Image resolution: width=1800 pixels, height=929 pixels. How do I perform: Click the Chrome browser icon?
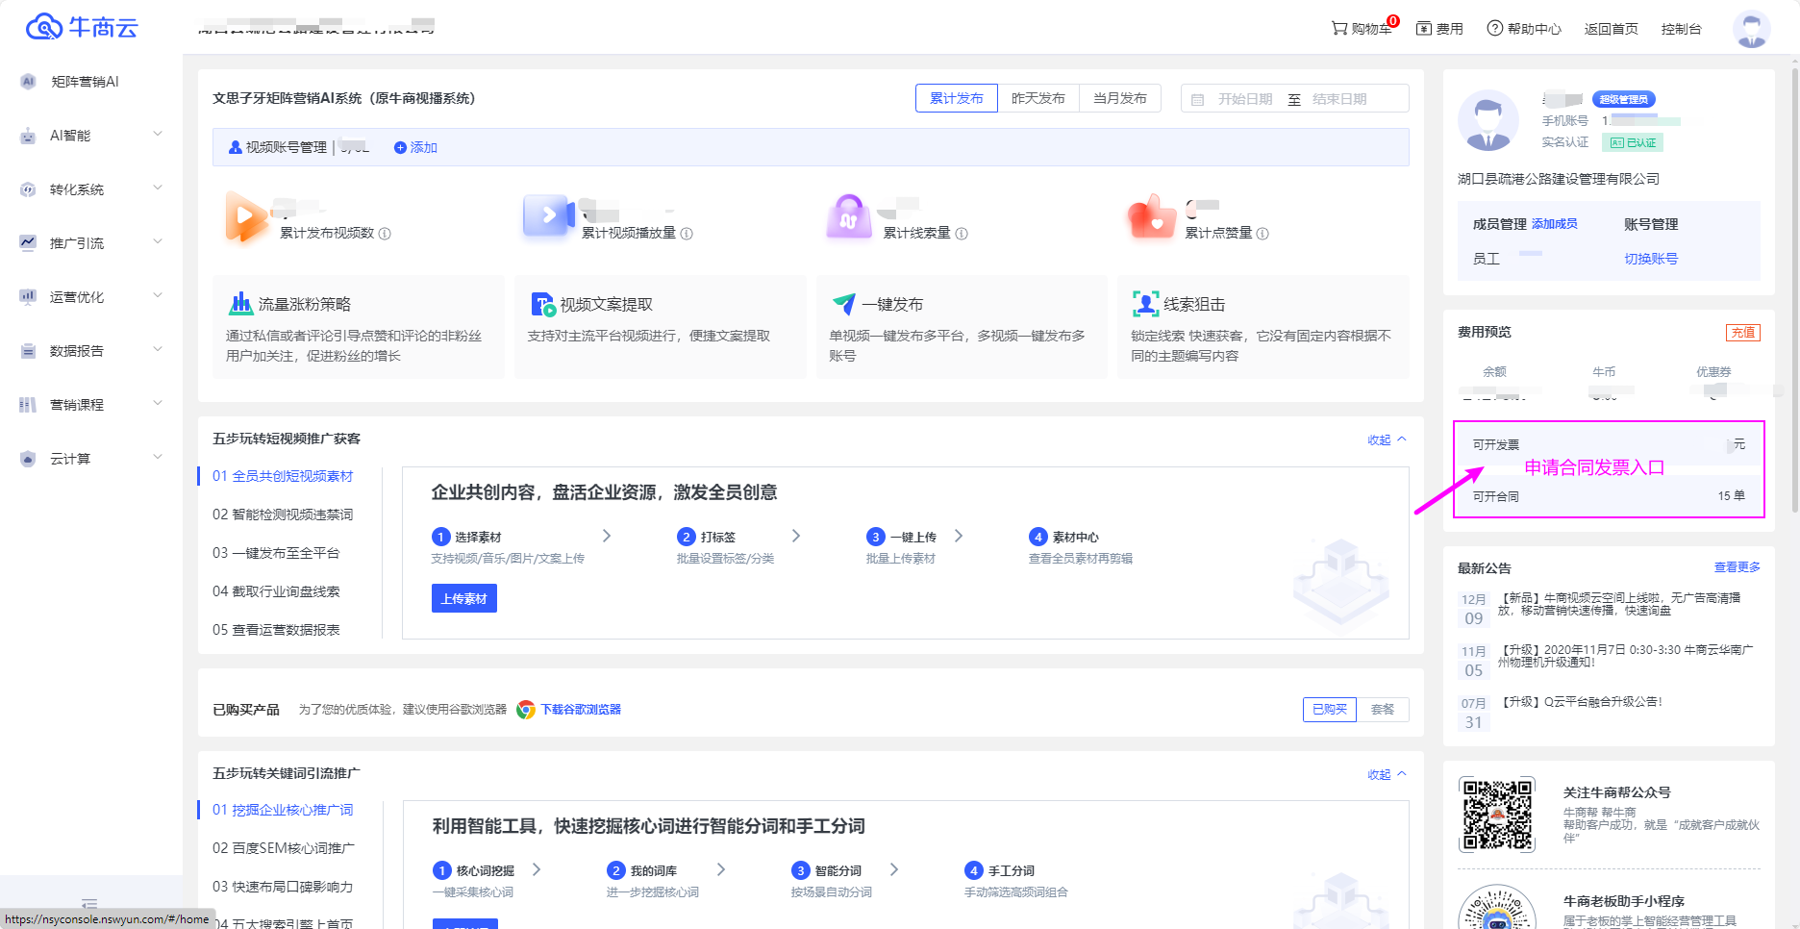click(x=526, y=710)
